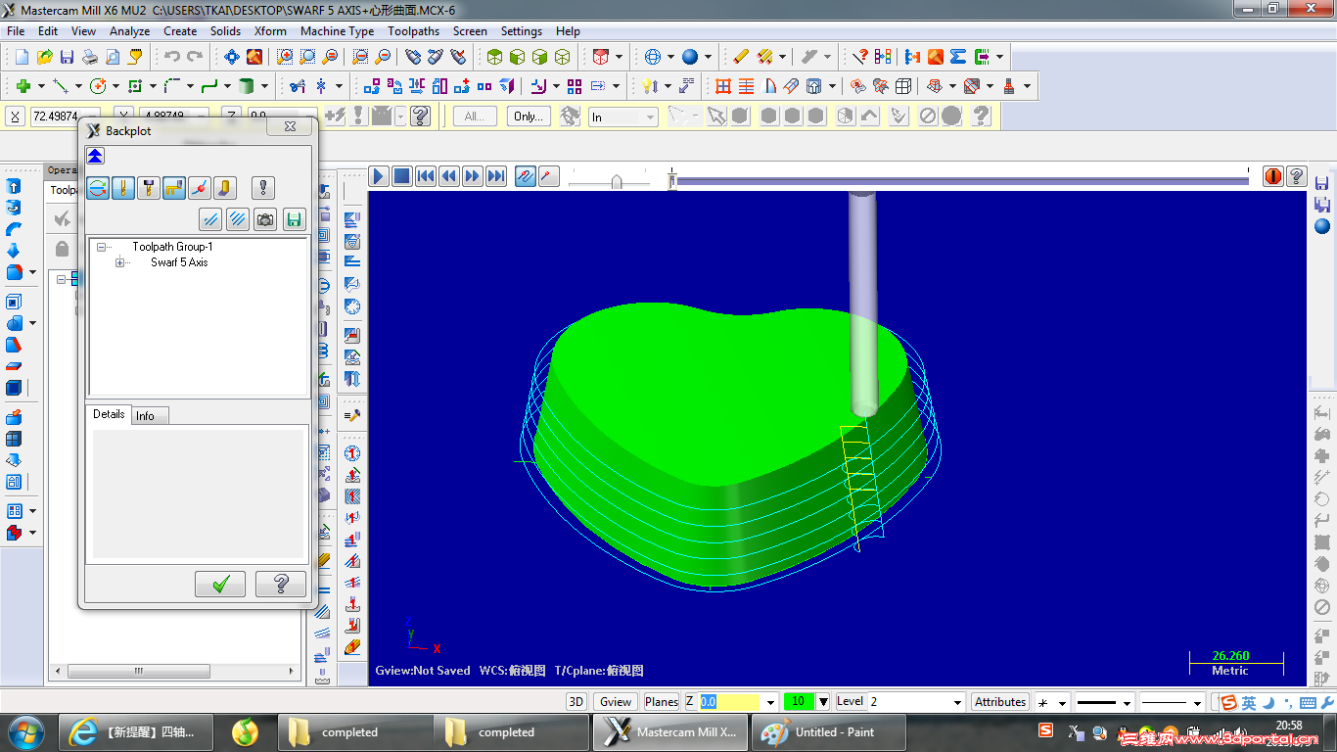Click the Only... selection button
Viewport: 1337px width, 752px height.
[529, 117]
